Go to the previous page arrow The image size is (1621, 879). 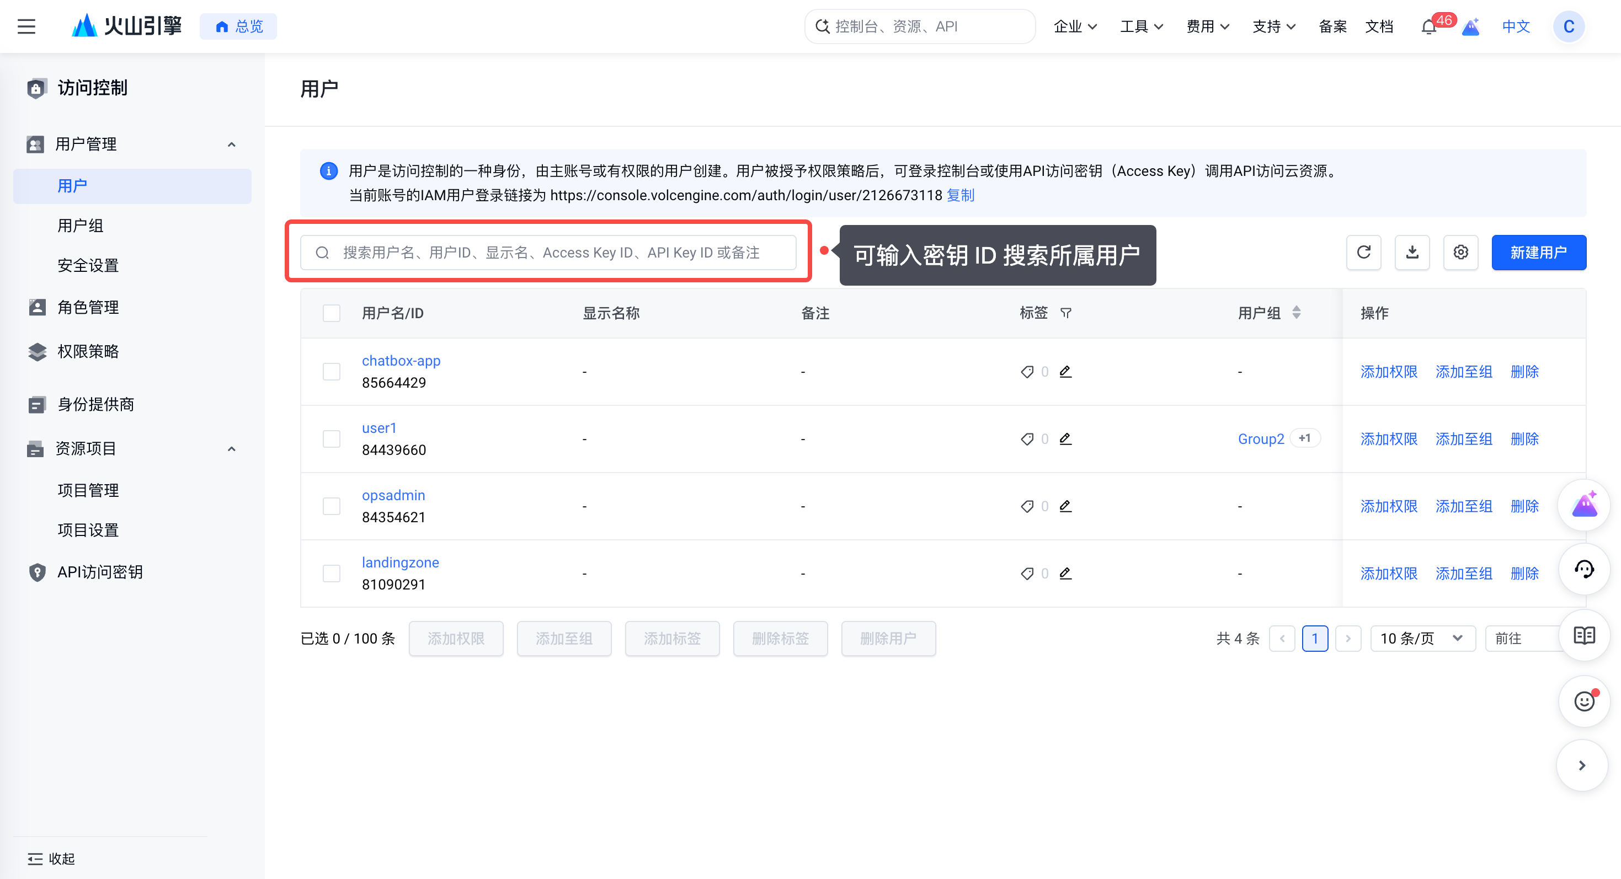click(x=1282, y=639)
